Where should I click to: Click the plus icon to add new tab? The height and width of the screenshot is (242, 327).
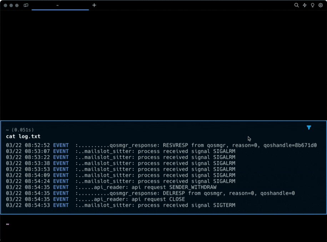pos(94,5)
